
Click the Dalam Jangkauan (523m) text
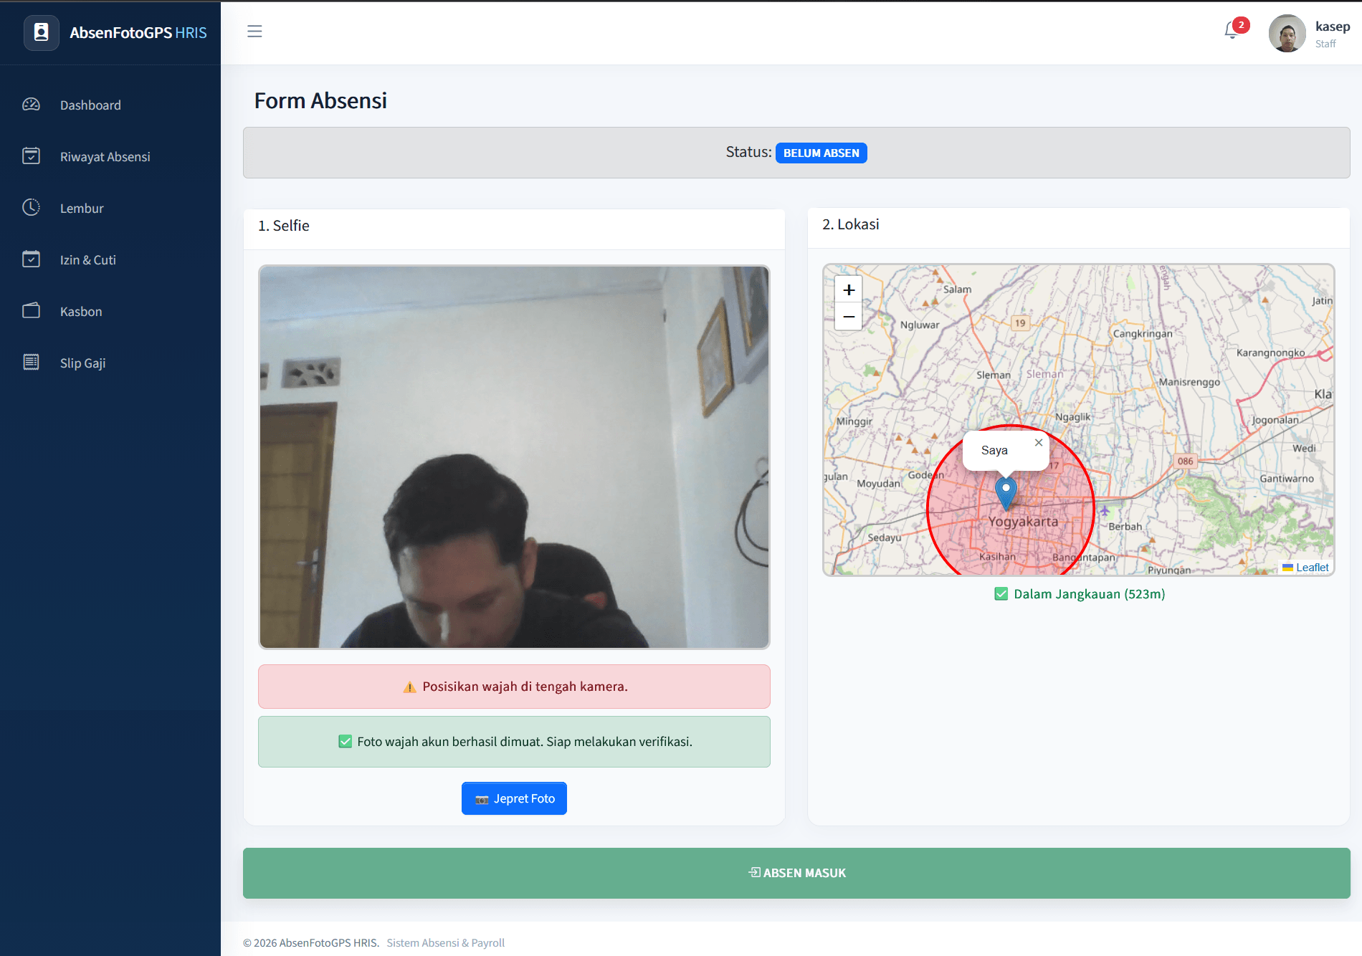click(1090, 594)
